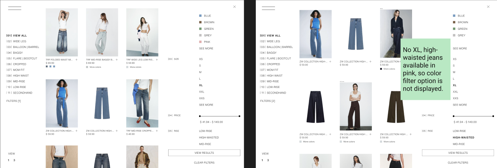
Task: Open hamburger menu above the FILTERS [1] sidebar
Action: [15, 8]
